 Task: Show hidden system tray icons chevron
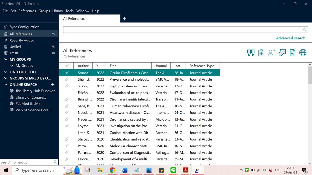[x=241, y=170]
